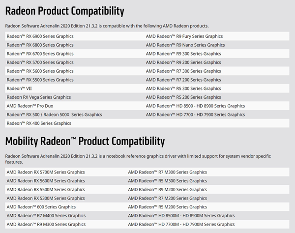Click AMD Radeon R7 M400 Series Graphics
295x233 pixels.
[x=46, y=216]
